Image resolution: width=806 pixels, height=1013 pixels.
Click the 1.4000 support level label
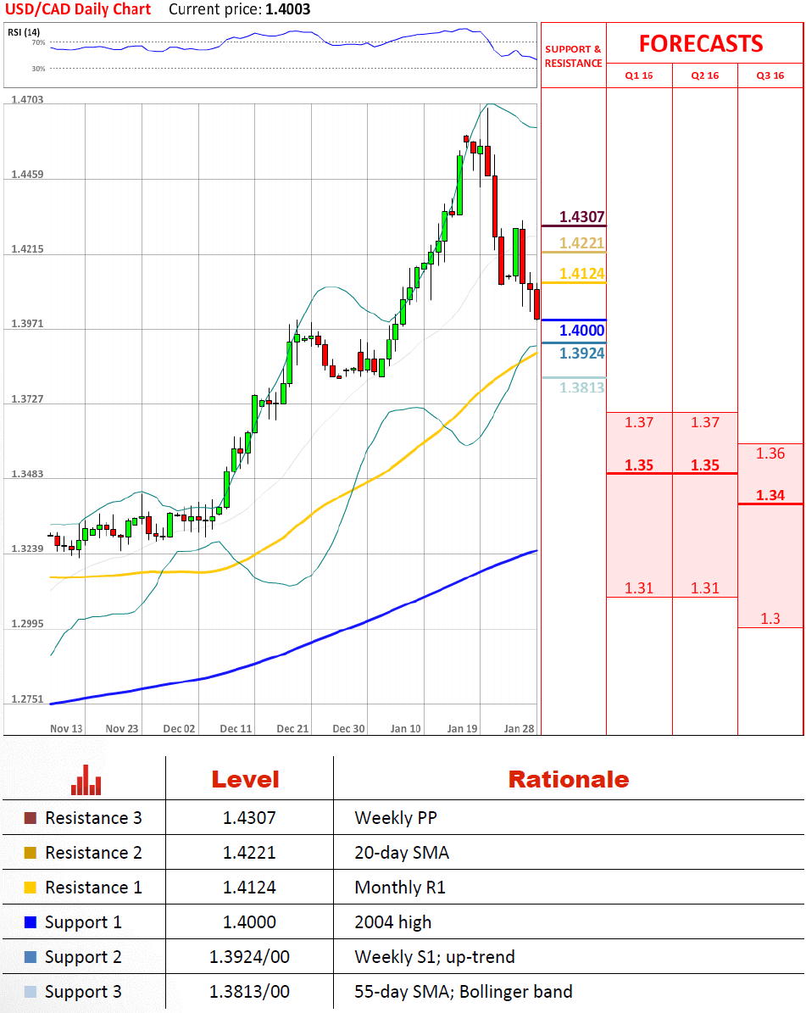[581, 330]
